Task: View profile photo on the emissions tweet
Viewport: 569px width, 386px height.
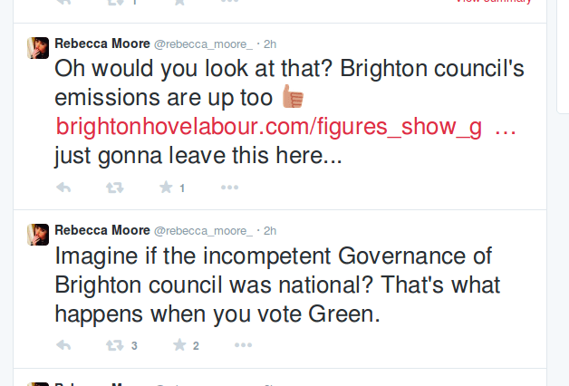Action: tap(38, 48)
